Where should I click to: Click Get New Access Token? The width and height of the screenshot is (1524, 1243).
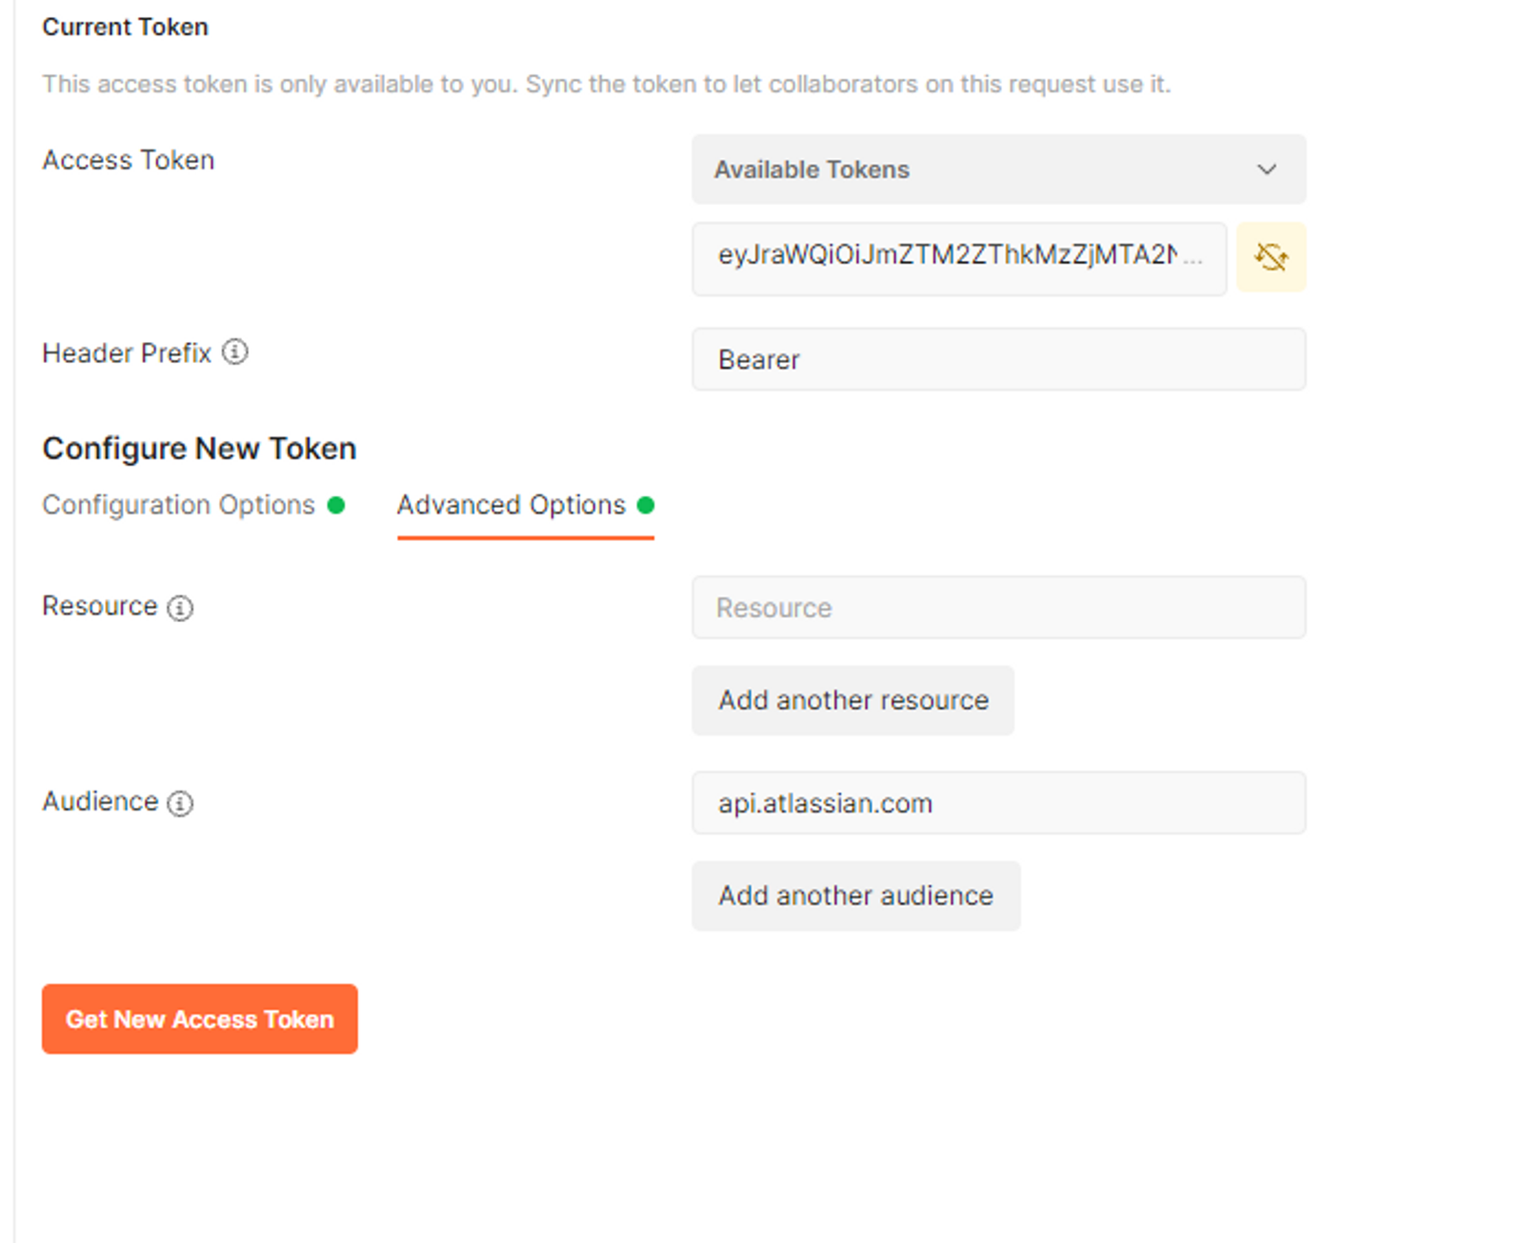click(x=200, y=1019)
